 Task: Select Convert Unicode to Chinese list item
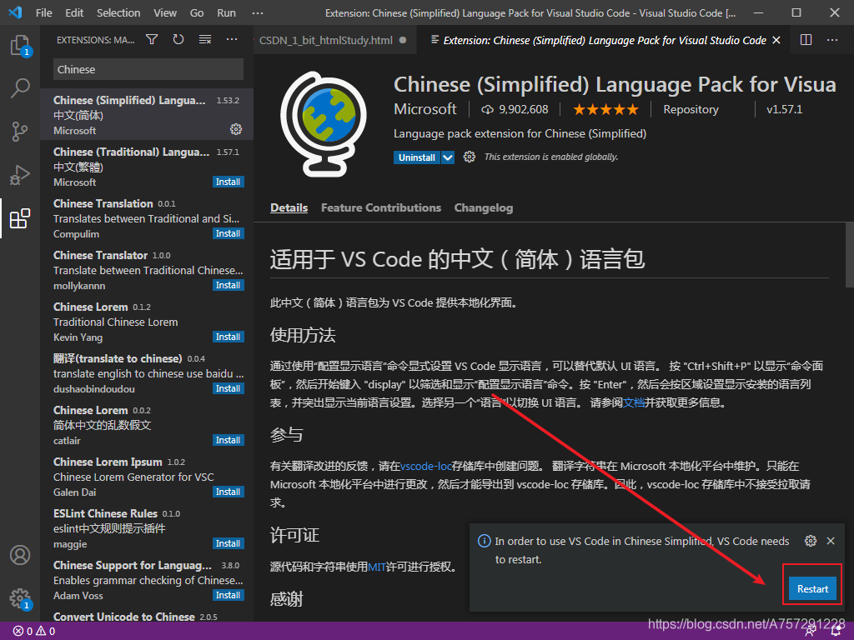point(147,616)
